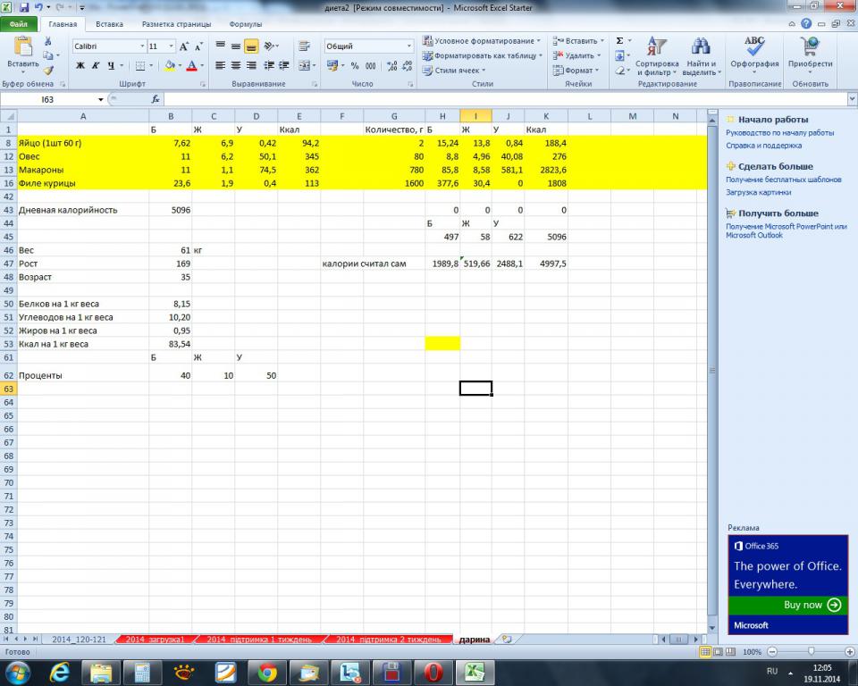Run the spelling check (Орфография)
Image resolution: width=858 pixels, height=686 pixels.
[754, 54]
